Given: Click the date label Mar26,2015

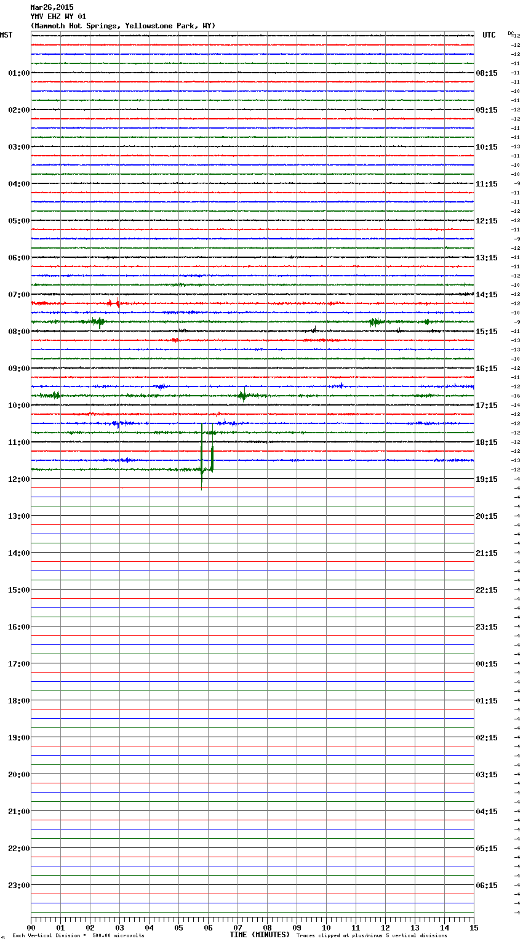Looking at the screenshot, I should pos(52,7).
